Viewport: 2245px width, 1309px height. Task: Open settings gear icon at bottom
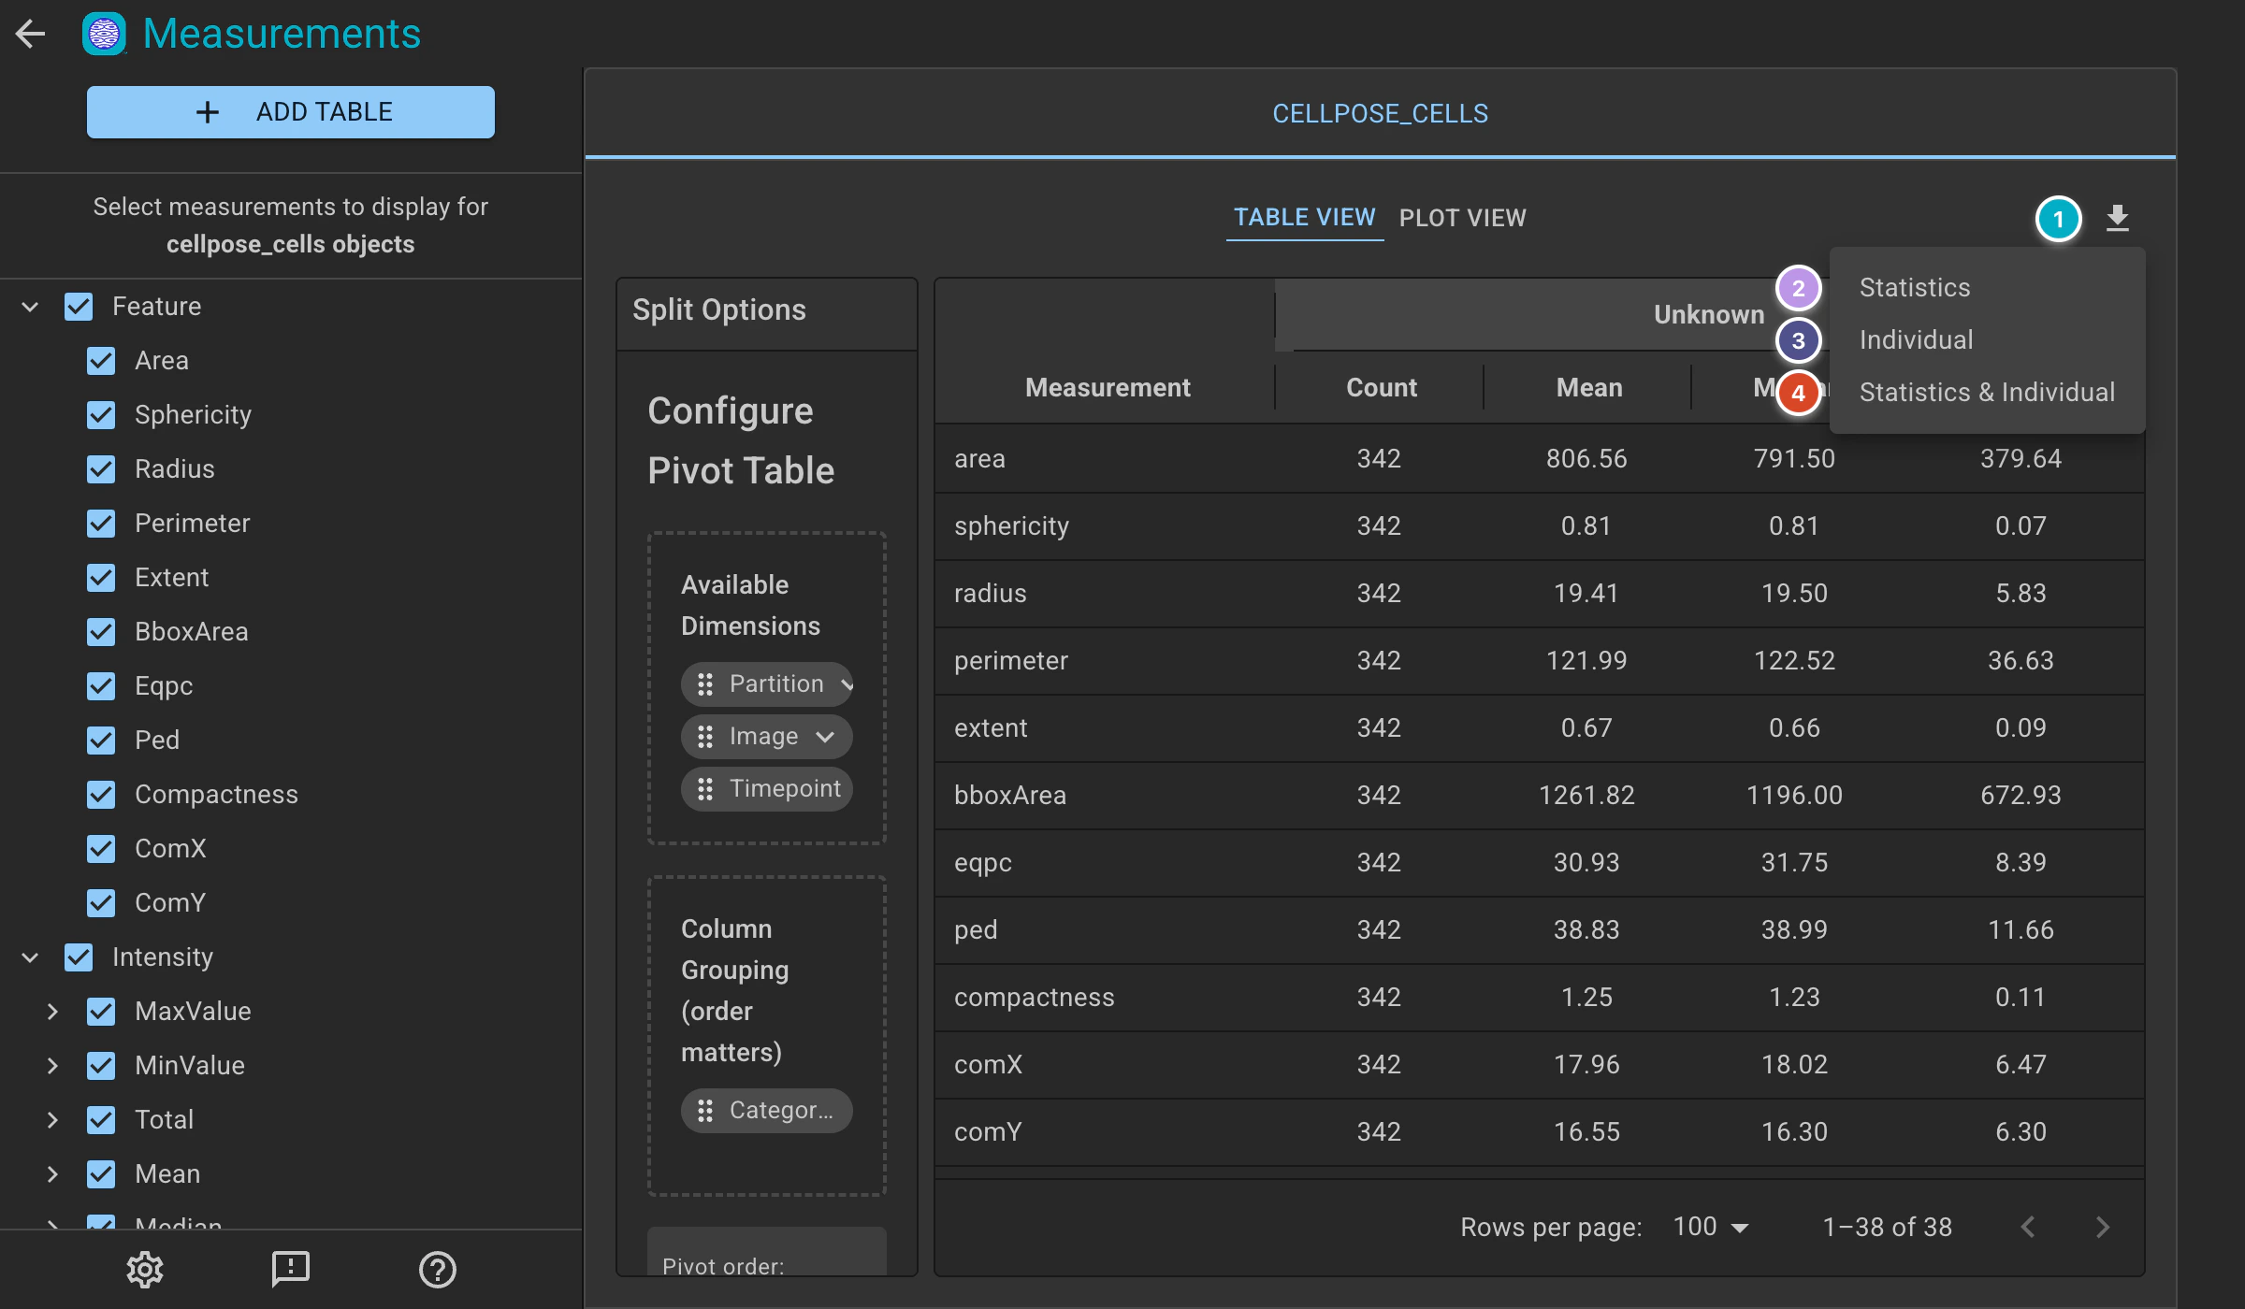coord(145,1269)
